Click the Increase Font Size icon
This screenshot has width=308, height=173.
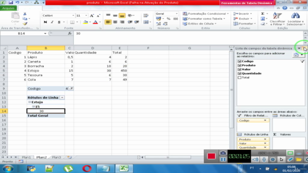(92, 16)
